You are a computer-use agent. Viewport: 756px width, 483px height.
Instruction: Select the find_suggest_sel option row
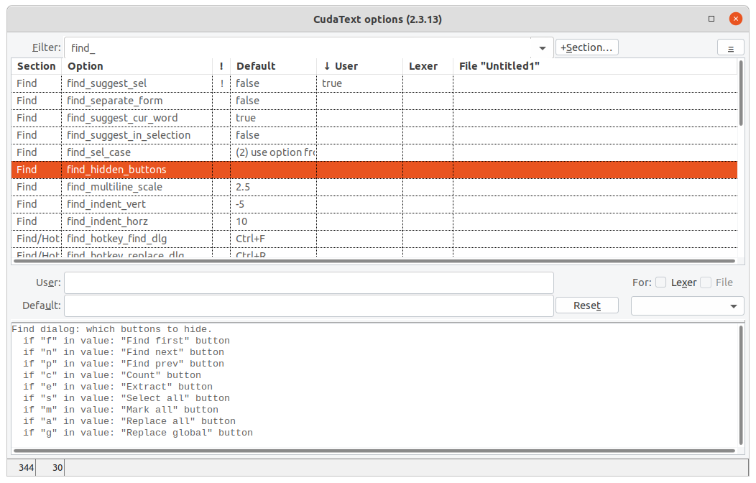pos(374,83)
